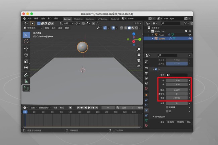Toggle auto keying record button

tap(70, 108)
